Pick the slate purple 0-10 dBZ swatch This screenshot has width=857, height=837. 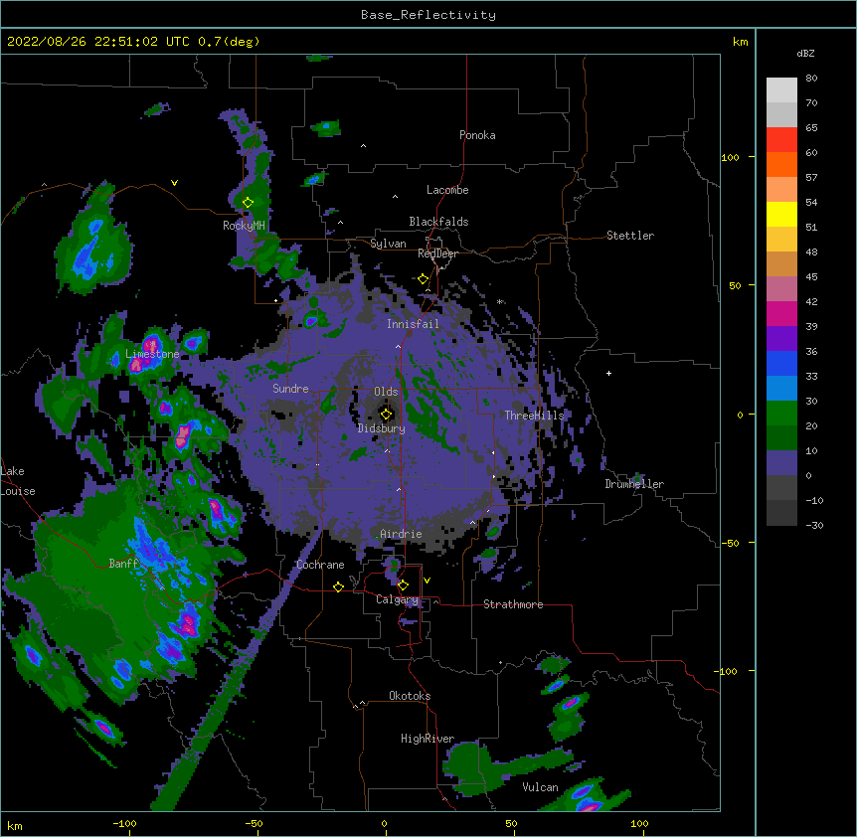781,463
